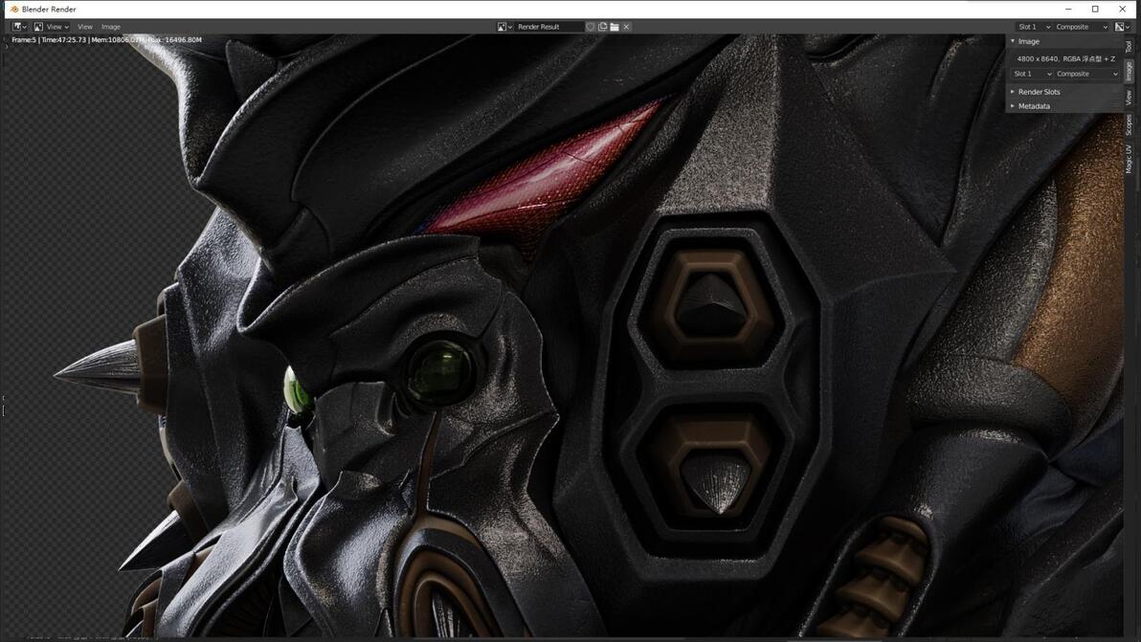Open the Image menu
1141x642 pixels.
click(111, 27)
